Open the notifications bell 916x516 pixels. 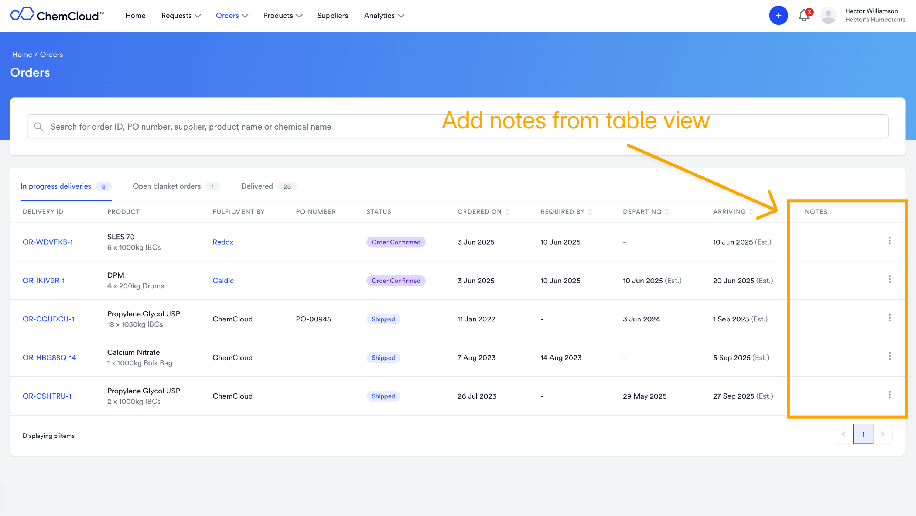tap(804, 16)
